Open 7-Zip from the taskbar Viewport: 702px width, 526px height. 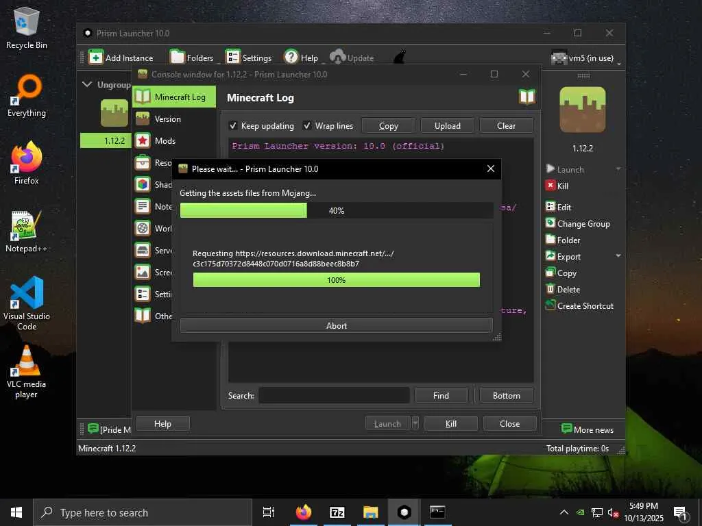click(337, 512)
